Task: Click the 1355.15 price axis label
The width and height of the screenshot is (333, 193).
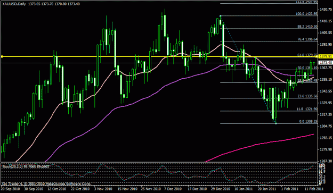Action: (326, 79)
